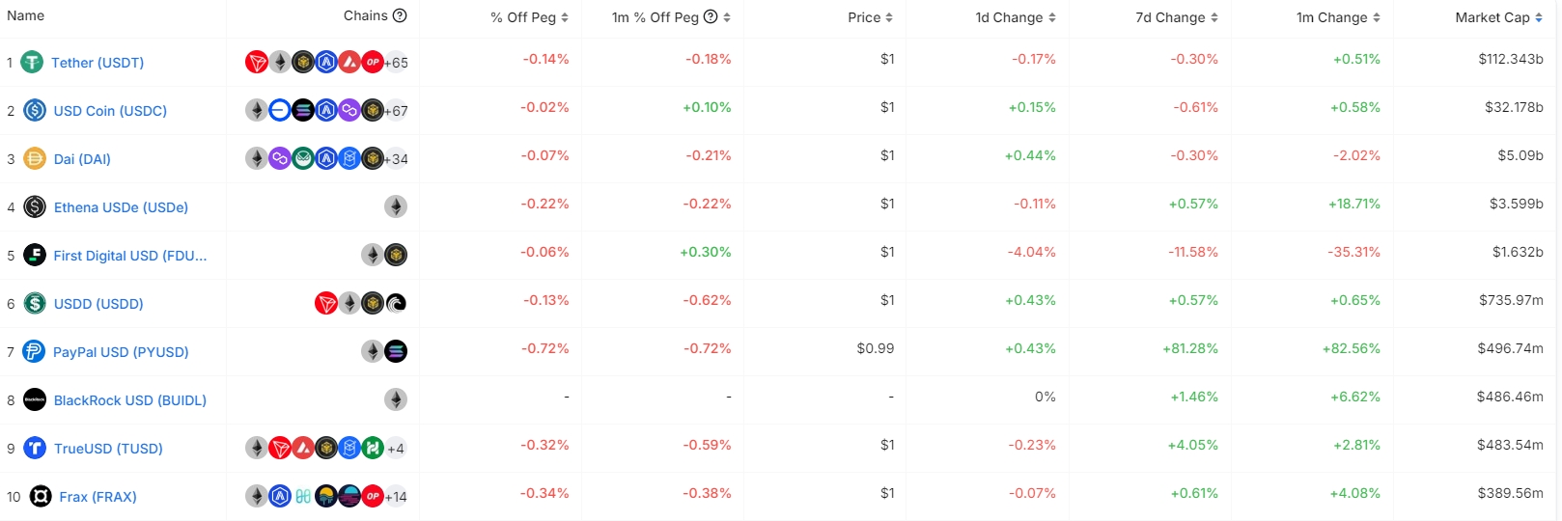
Task: Show +14 additional chains for Frax
Action: [x=396, y=497]
